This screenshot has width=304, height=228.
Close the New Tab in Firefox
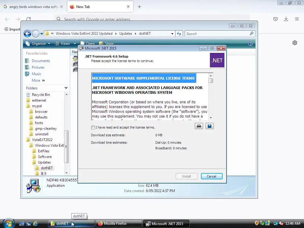tap(128, 7)
